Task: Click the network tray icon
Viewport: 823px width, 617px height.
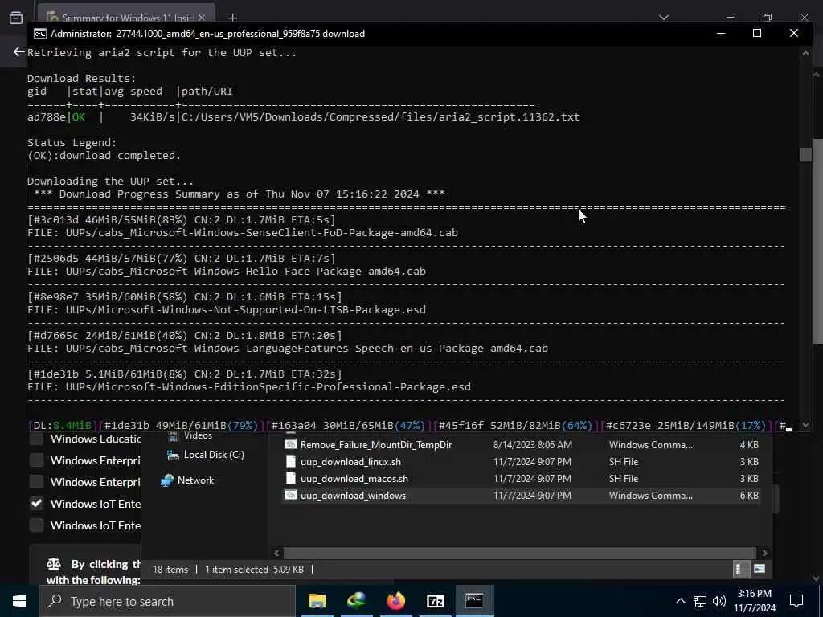Action: coord(700,601)
